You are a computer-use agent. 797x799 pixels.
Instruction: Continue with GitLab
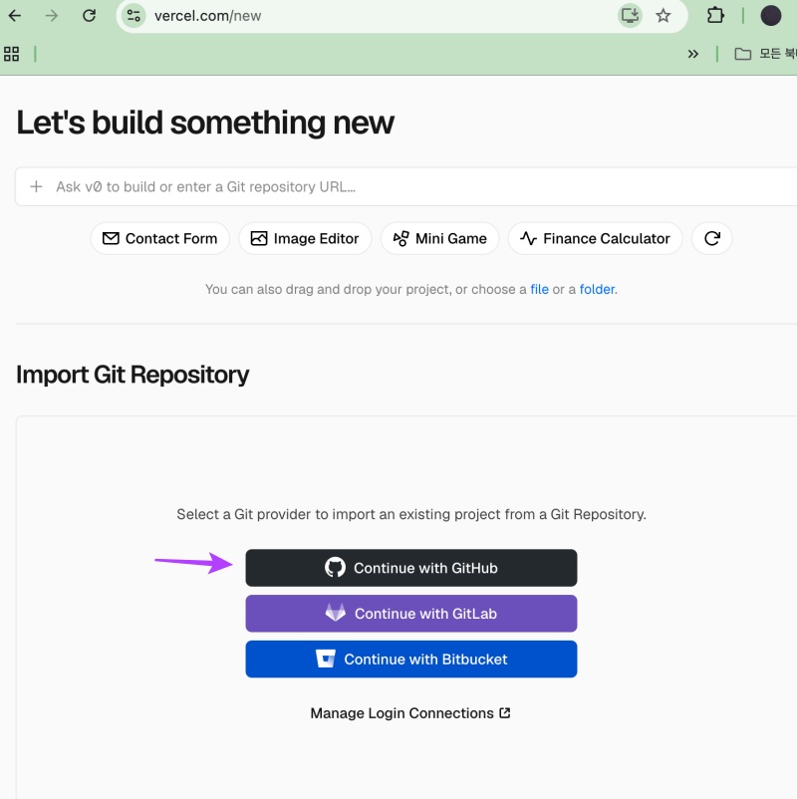pyautogui.click(x=411, y=614)
